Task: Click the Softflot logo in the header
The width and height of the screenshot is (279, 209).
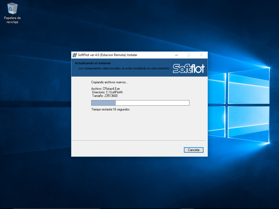Action: point(189,69)
